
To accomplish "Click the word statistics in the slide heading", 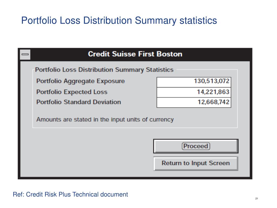I will (198, 20).
